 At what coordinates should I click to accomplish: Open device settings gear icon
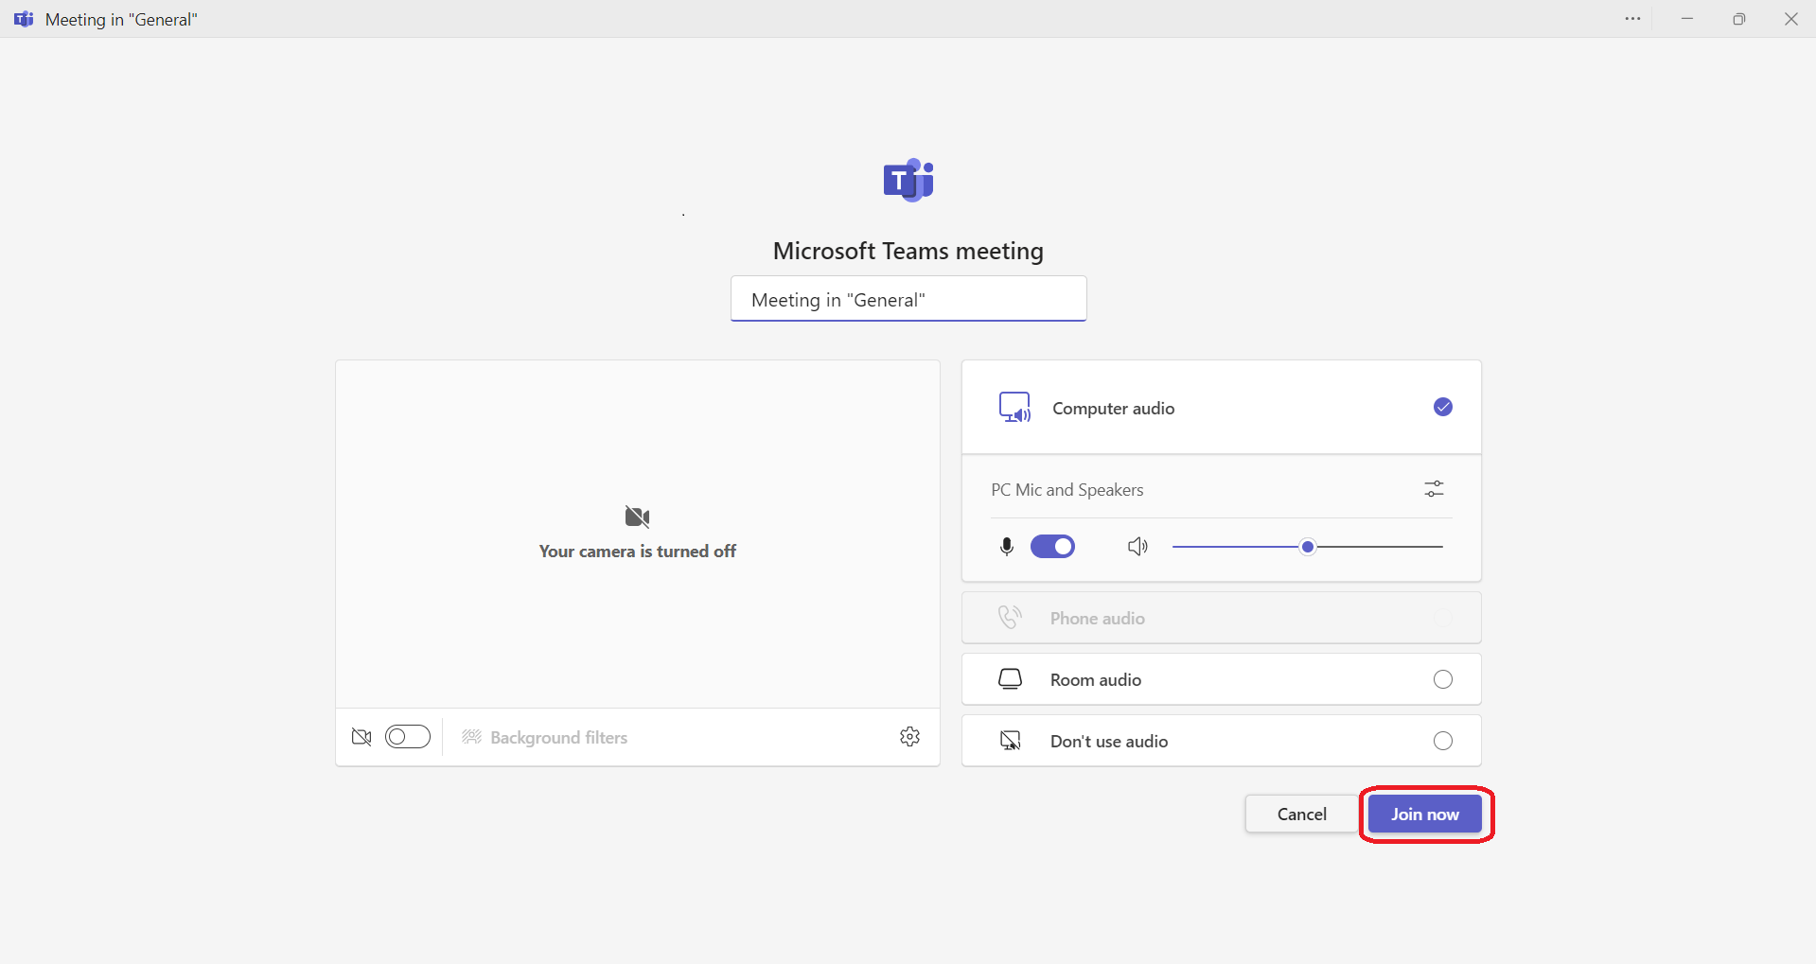[x=909, y=737]
